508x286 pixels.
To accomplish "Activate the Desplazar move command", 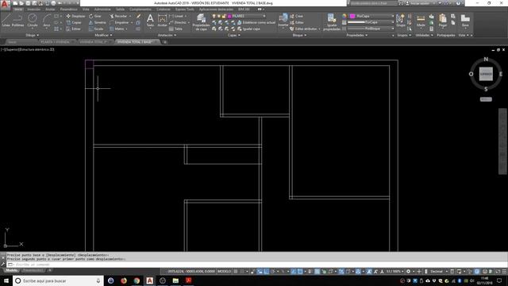I will tap(76, 16).
